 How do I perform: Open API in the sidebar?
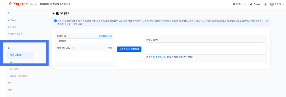click(12, 62)
